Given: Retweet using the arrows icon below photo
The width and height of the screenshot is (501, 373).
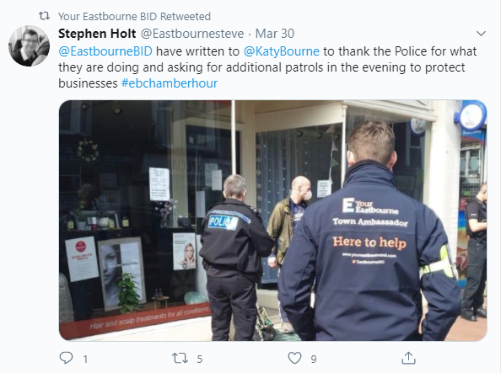Looking at the screenshot, I should (180, 358).
